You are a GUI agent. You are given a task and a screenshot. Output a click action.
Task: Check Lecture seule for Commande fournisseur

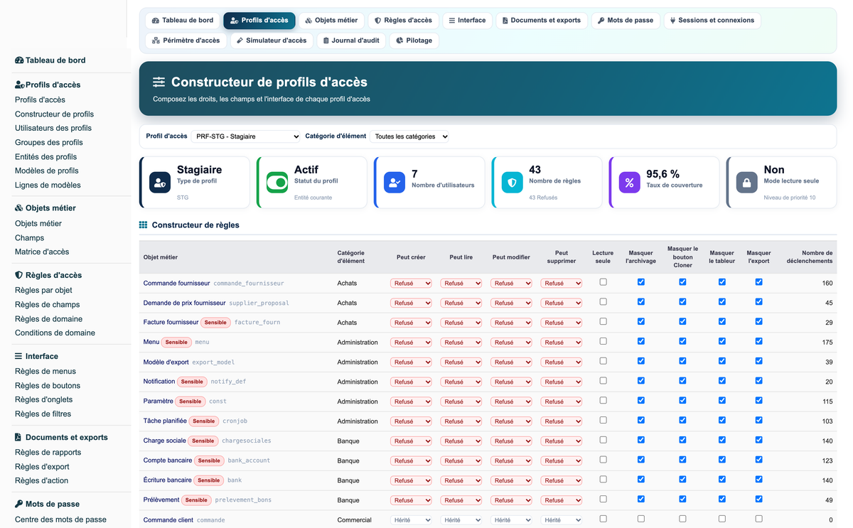(603, 282)
